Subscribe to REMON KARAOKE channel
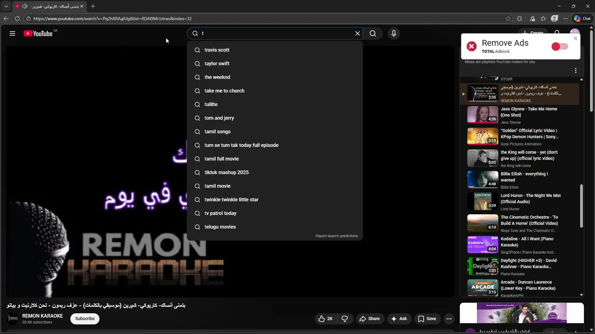This screenshot has height=334, width=595. coord(85,319)
